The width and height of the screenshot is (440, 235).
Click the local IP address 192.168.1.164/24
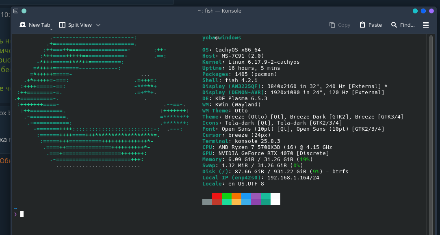click(293, 178)
